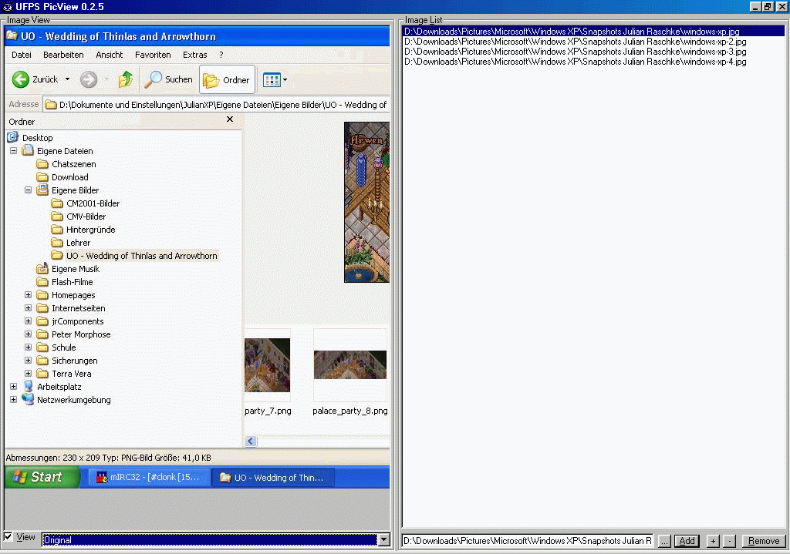Expand the Sicherungen folder node
This screenshot has height=554, width=790.
point(29,361)
